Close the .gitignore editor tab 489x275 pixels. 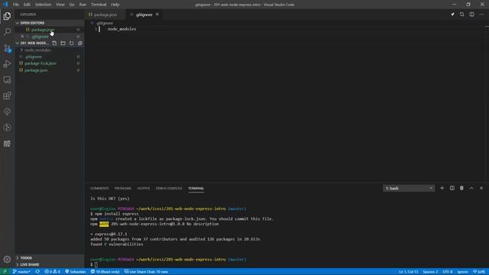tap(157, 15)
